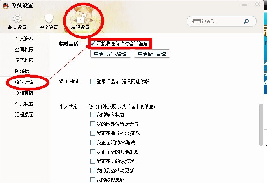Check 我的地理位置及天气 option
This screenshot has width=267, height=183.
pos(92,124)
